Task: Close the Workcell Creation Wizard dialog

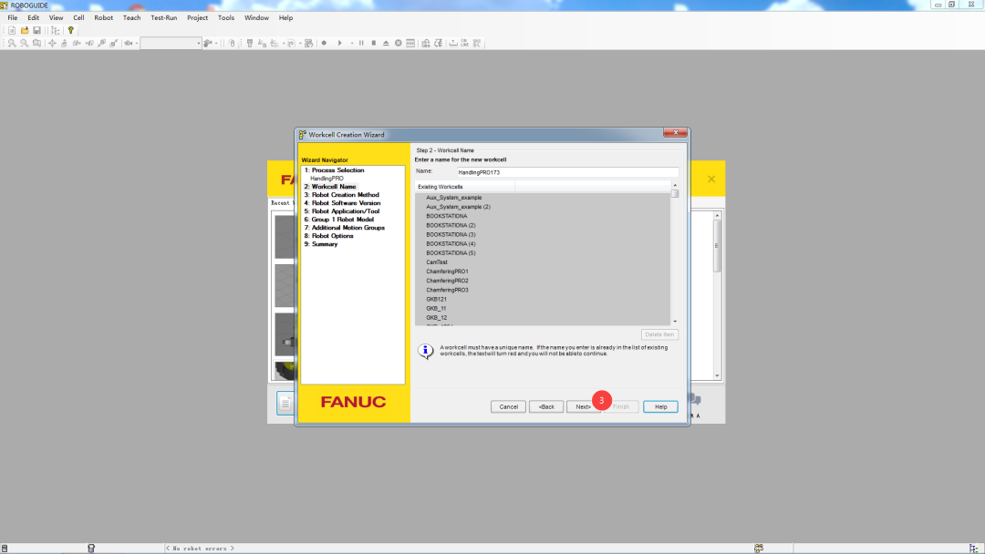Action: coord(675,132)
